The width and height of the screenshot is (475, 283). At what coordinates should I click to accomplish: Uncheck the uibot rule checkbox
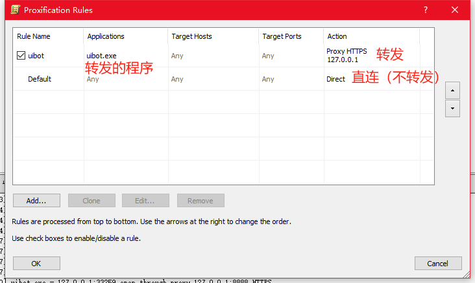click(x=21, y=56)
